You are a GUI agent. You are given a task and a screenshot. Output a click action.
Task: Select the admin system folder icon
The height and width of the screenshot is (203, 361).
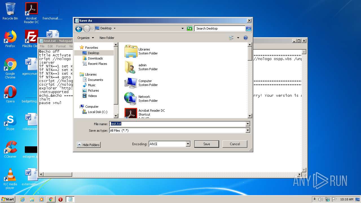click(x=131, y=67)
